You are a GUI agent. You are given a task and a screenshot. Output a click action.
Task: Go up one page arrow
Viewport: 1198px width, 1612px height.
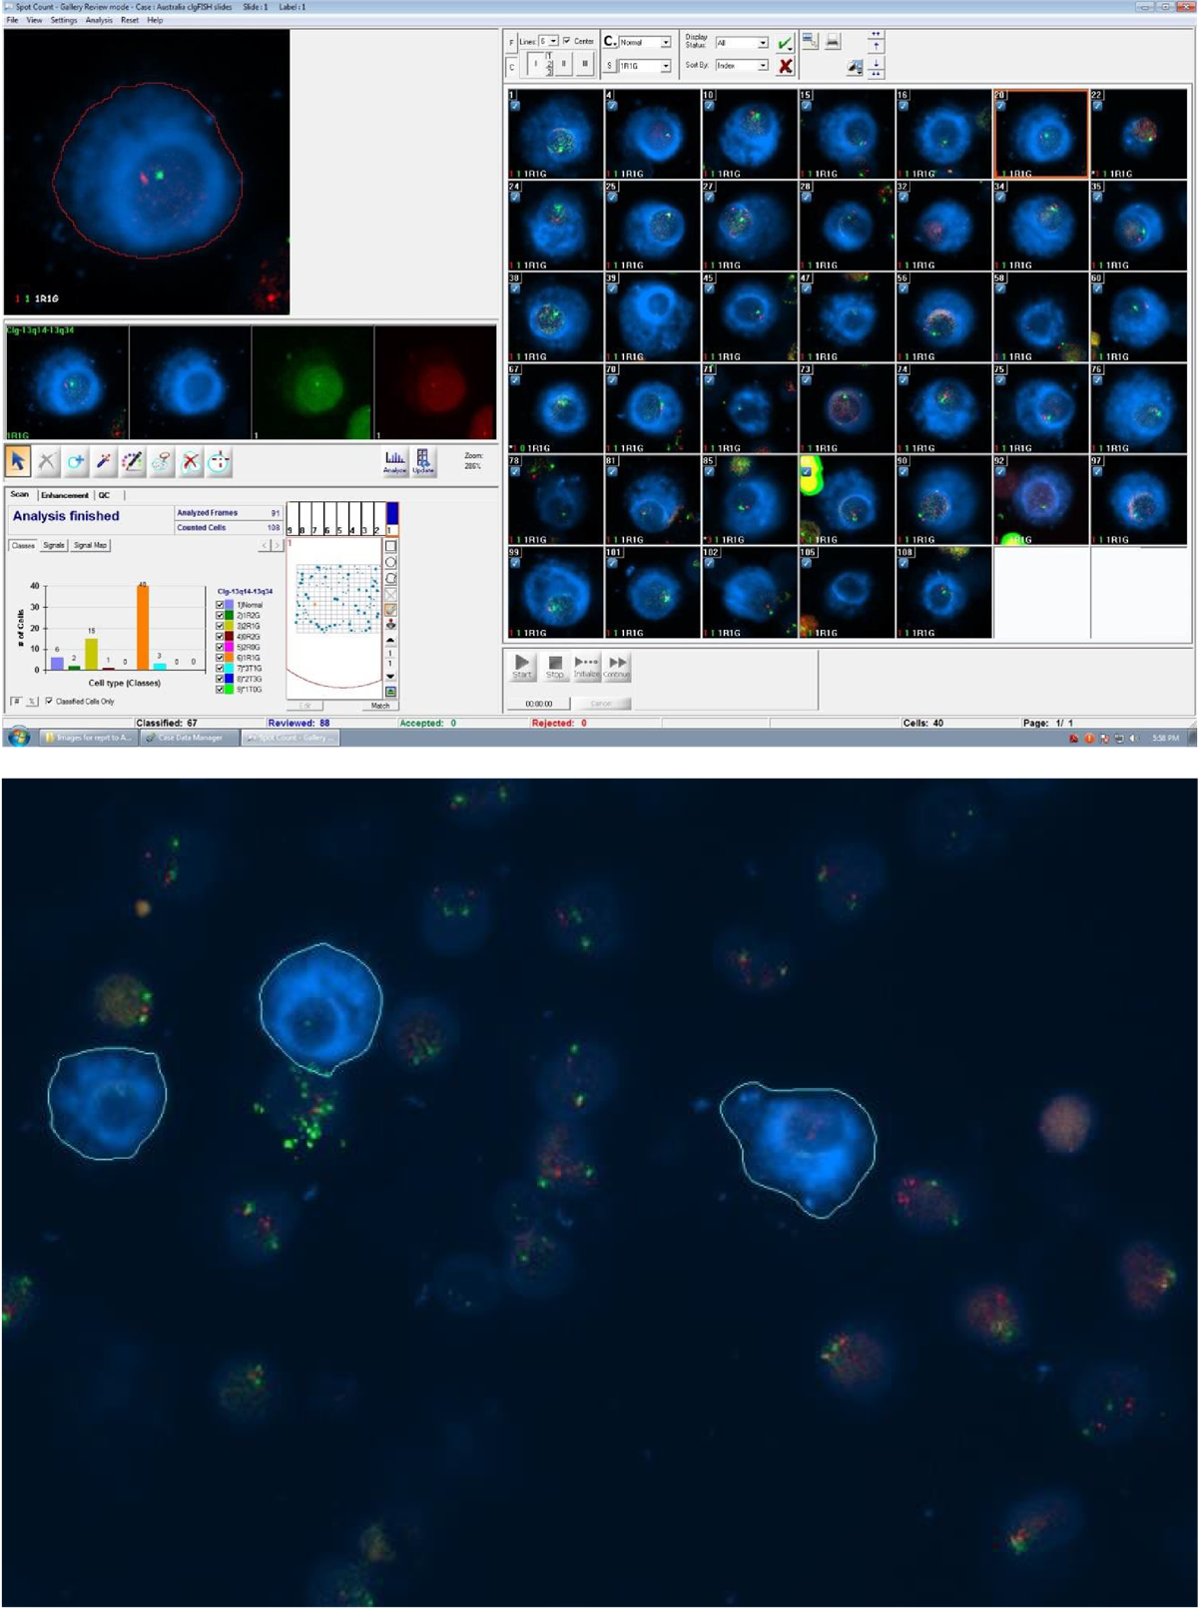pos(876,46)
